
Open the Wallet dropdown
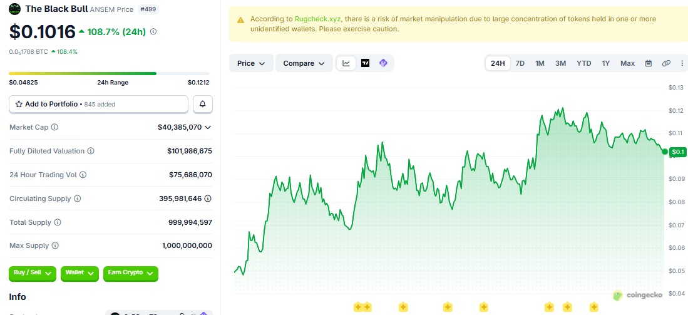80,273
